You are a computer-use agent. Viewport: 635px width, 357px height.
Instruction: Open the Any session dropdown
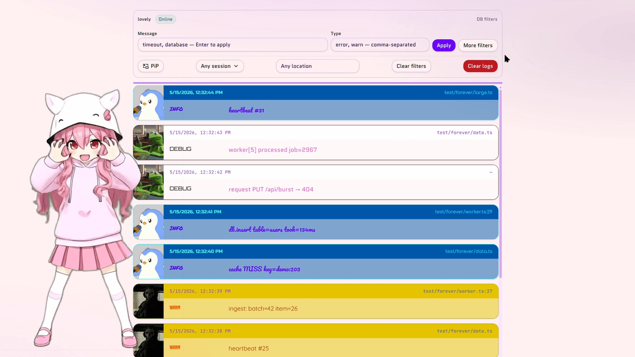tap(220, 66)
